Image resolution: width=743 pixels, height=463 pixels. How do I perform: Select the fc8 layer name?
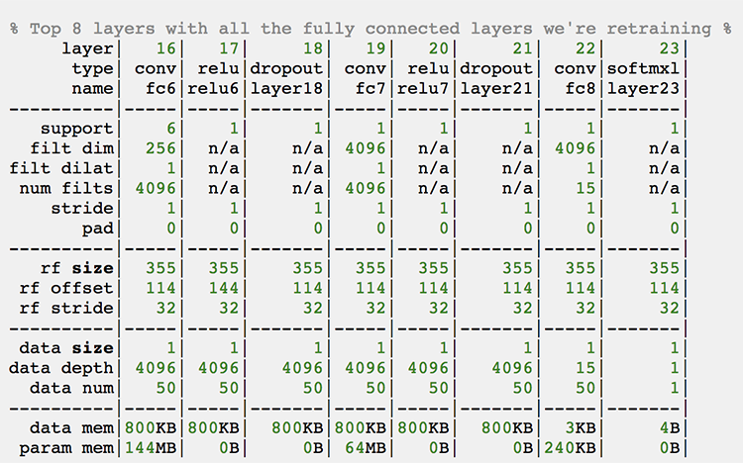click(583, 89)
